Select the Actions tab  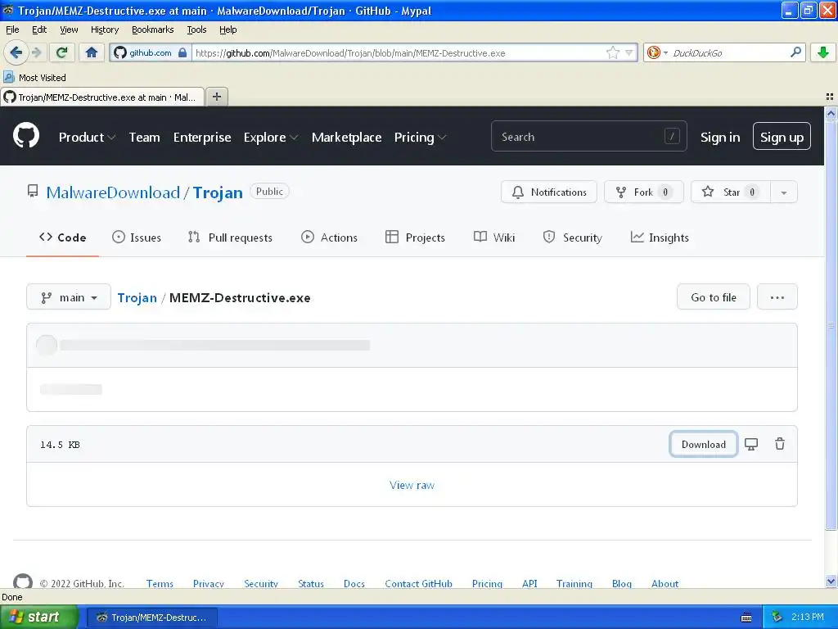tap(329, 238)
